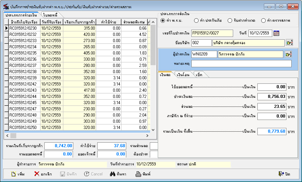The image size is (302, 182).
Task: Switch to ประเภทการจ่ายเงิน tab
Action: pyautogui.click(x=21, y=15)
